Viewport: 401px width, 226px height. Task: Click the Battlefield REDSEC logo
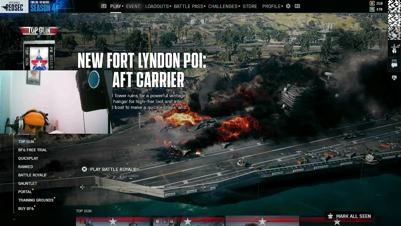click(x=14, y=6)
